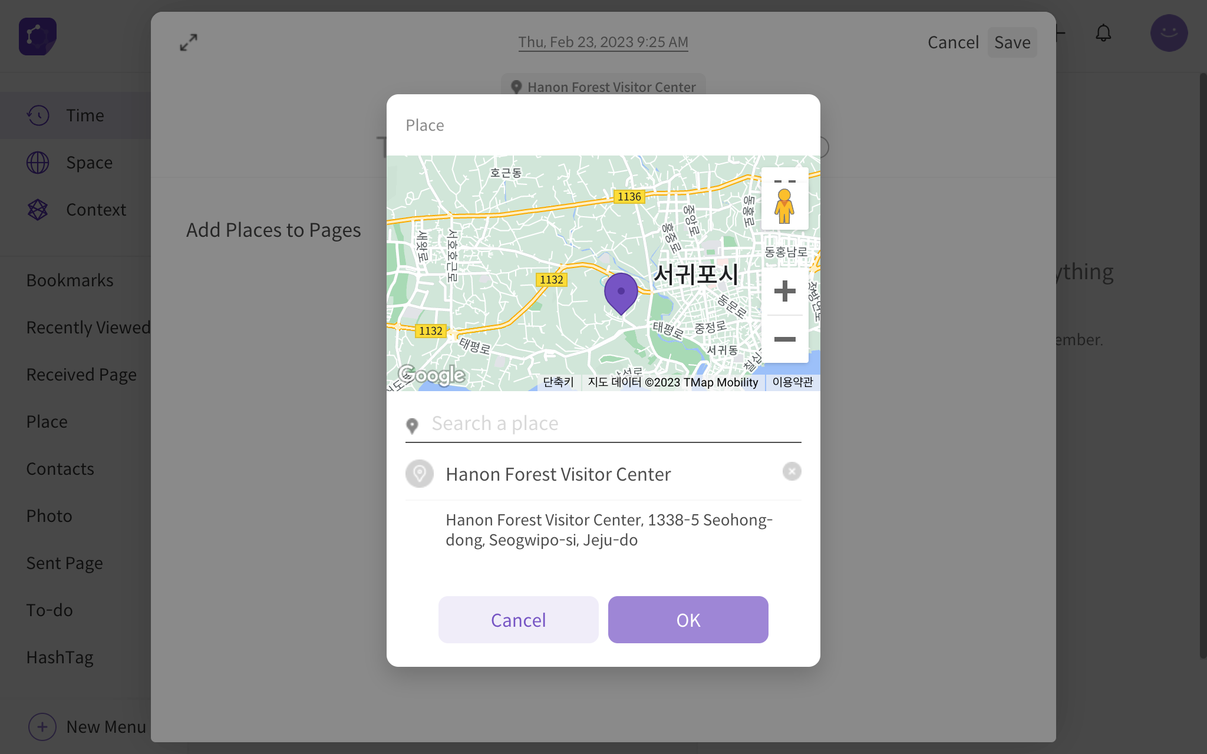The image size is (1207, 754).
Task: Save the page with Save button
Action: point(1012,42)
